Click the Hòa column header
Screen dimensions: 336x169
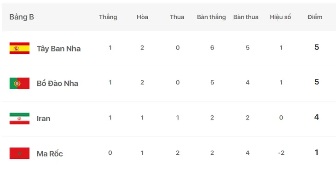point(143,17)
